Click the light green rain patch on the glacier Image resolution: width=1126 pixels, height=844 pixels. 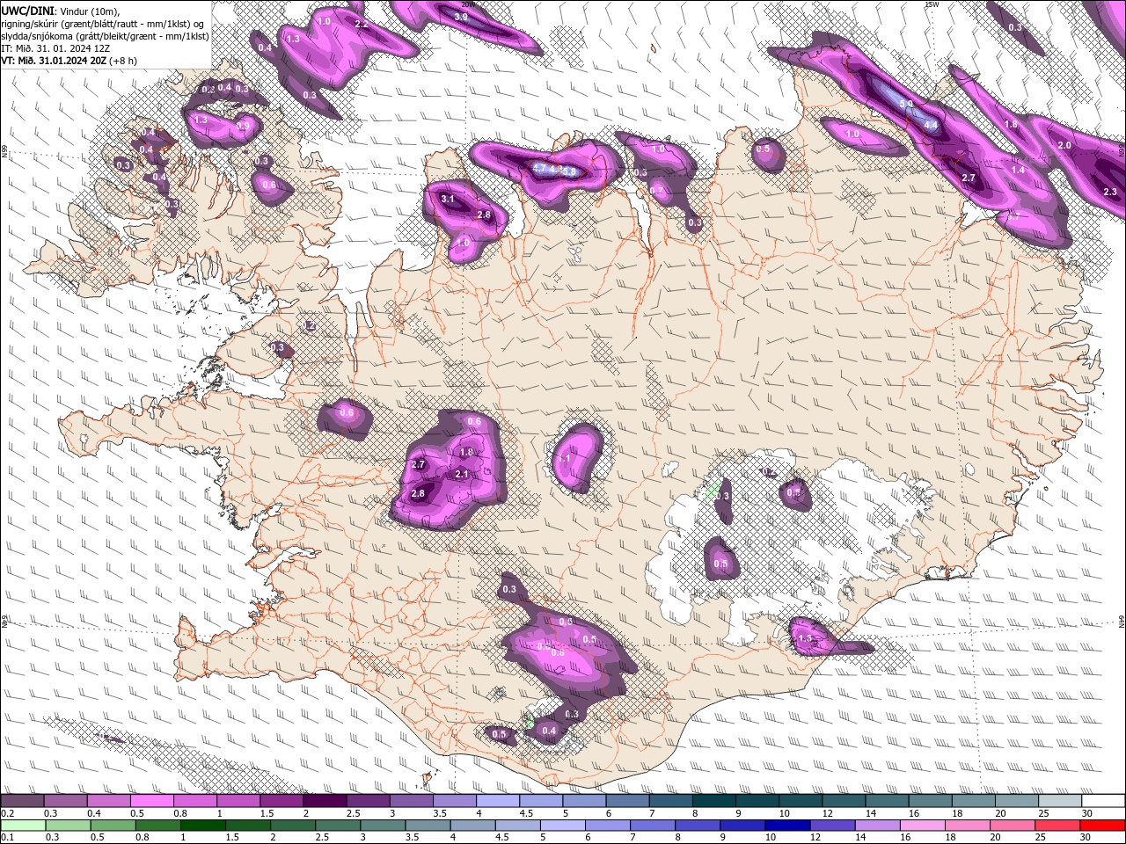click(x=714, y=489)
